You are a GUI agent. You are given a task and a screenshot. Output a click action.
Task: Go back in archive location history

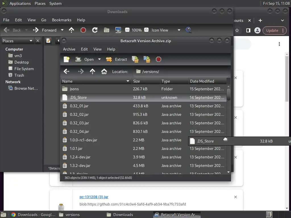coord(66,71)
